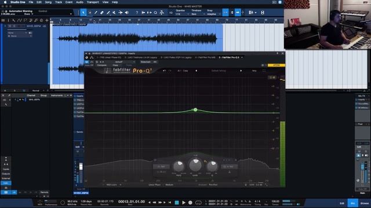
Task: Select the Paint pencil tool
Action: 108,13
